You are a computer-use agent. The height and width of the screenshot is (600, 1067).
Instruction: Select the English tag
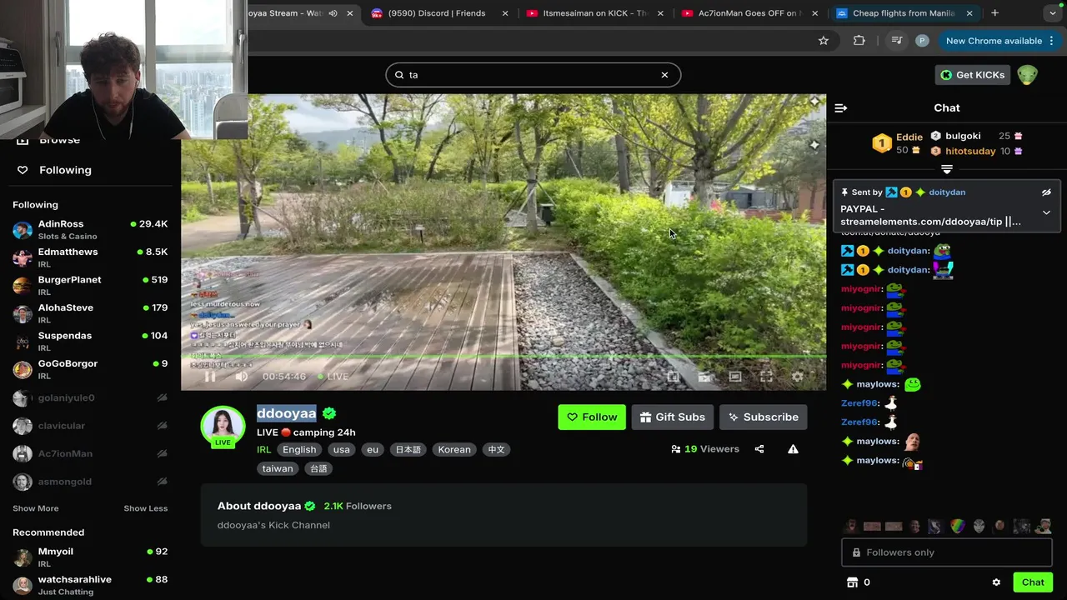pos(299,449)
